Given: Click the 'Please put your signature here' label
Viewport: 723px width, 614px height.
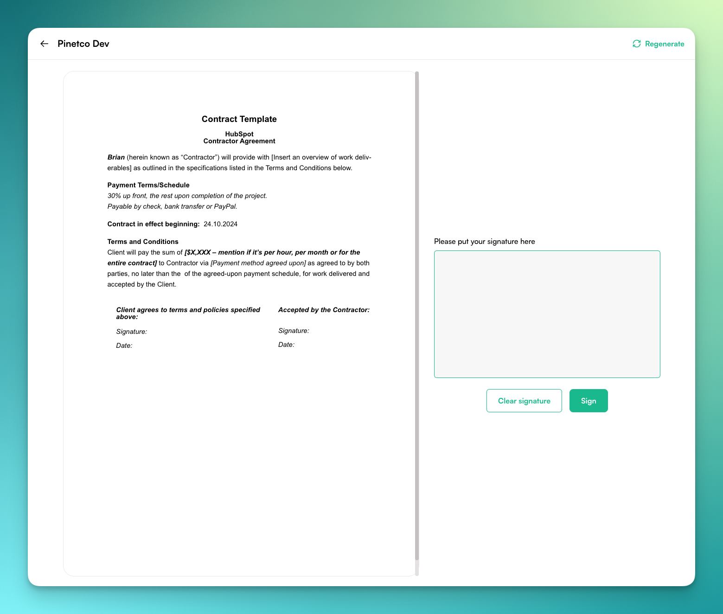Looking at the screenshot, I should pyautogui.click(x=484, y=242).
